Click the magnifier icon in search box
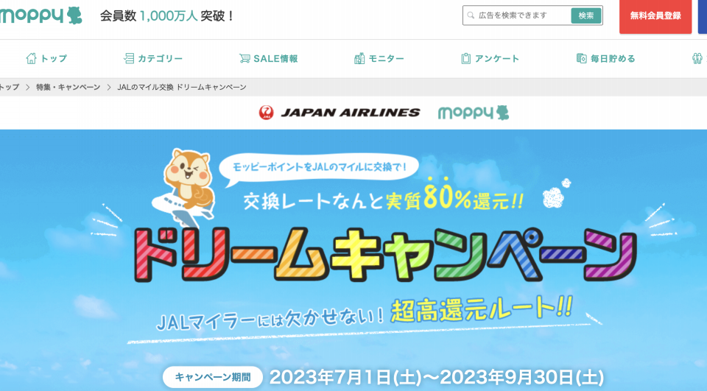 click(x=471, y=15)
